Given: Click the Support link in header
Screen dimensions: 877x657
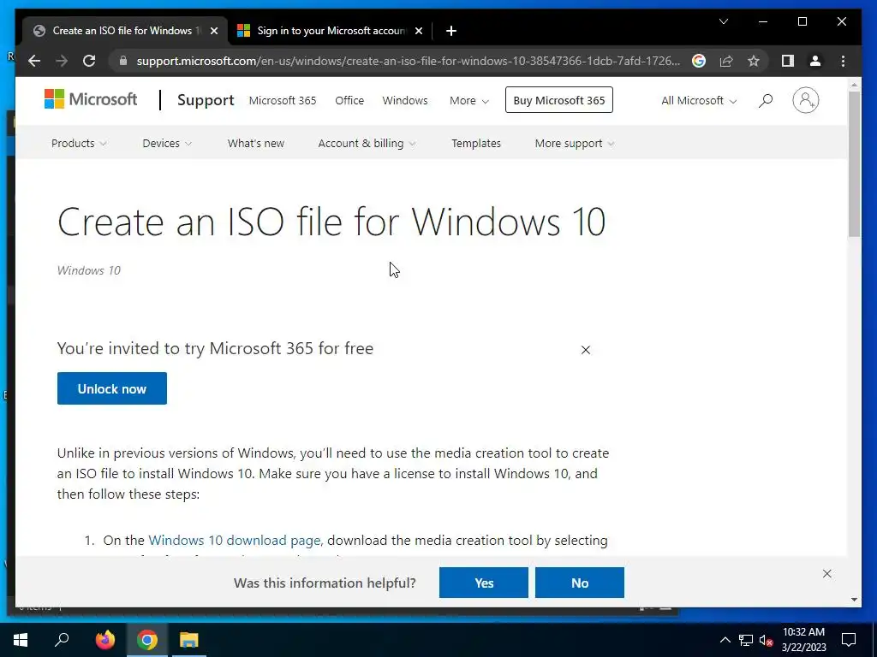Looking at the screenshot, I should [206, 100].
